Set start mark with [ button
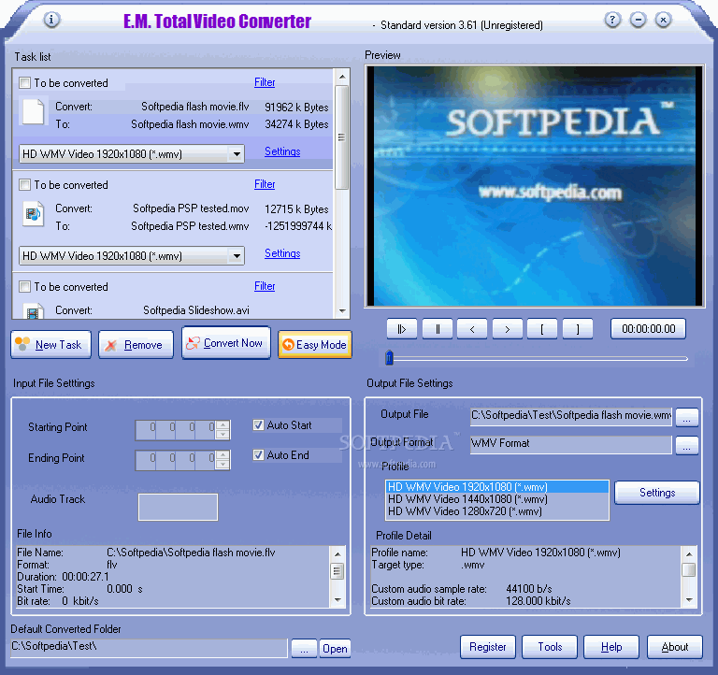Screen dimensions: 718x675 click(542, 329)
